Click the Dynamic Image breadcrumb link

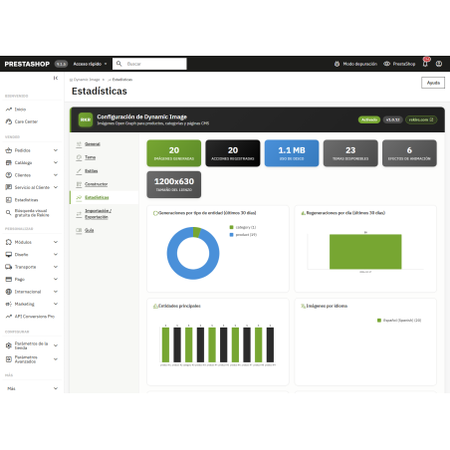87,80
